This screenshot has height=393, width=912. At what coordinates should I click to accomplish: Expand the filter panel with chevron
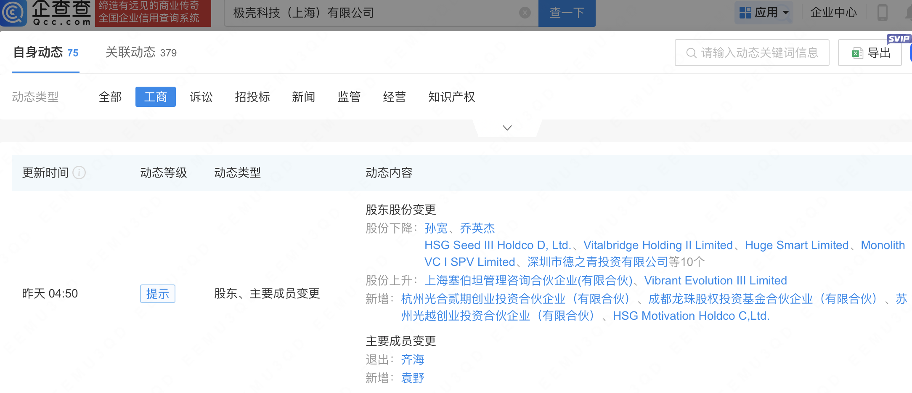(507, 128)
